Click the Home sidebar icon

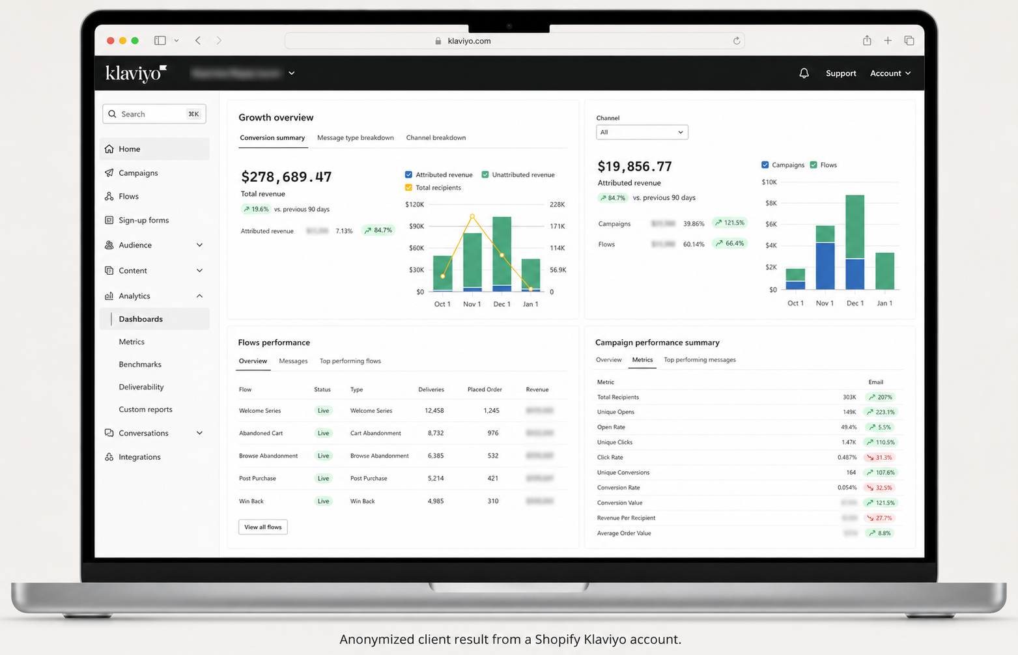[109, 148]
